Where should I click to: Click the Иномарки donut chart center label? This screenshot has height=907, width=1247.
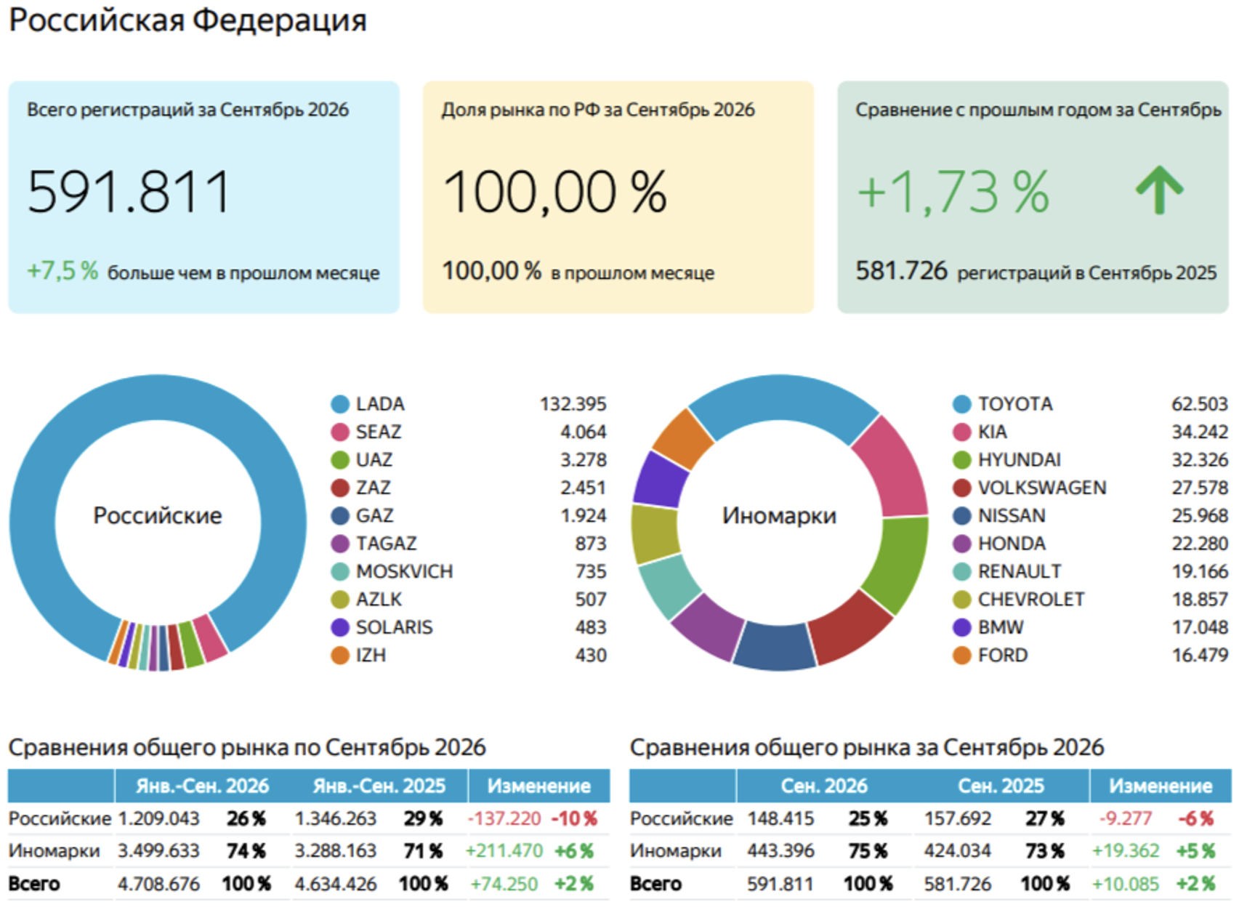(x=779, y=515)
